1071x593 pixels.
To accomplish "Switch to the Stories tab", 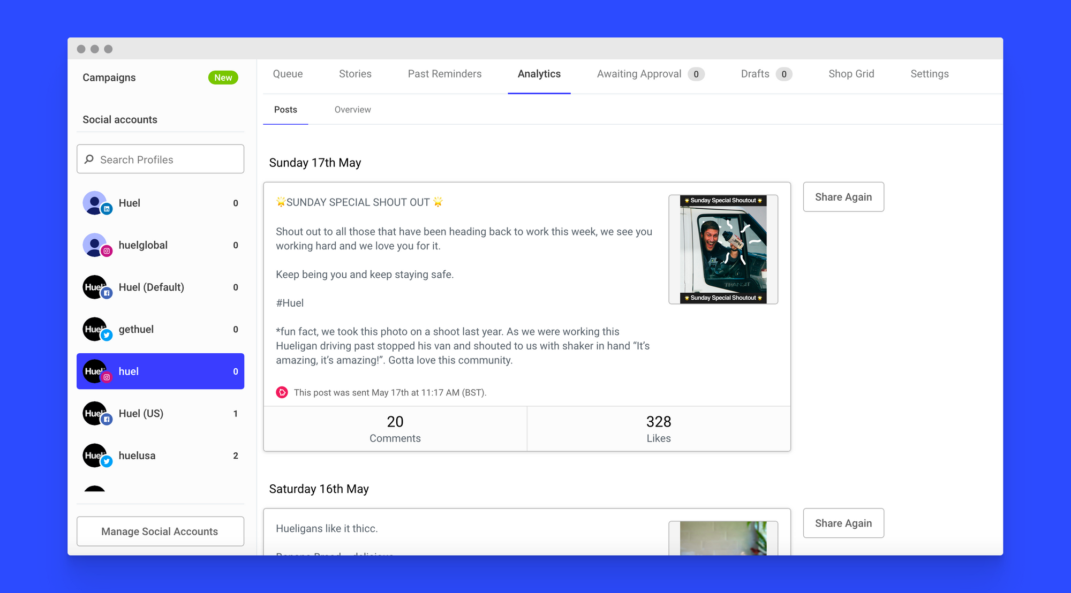I will click(x=355, y=74).
